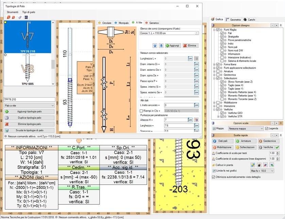This screenshot has height=219, width=285.
Task: Toggle the Legenda checkbox
Action: [x=266, y=129]
